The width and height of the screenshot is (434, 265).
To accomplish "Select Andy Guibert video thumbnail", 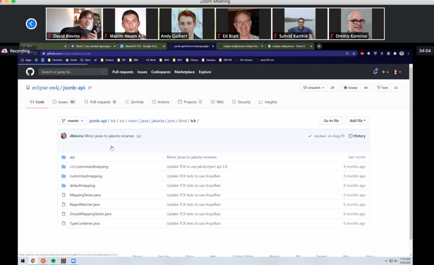I will (x=187, y=24).
